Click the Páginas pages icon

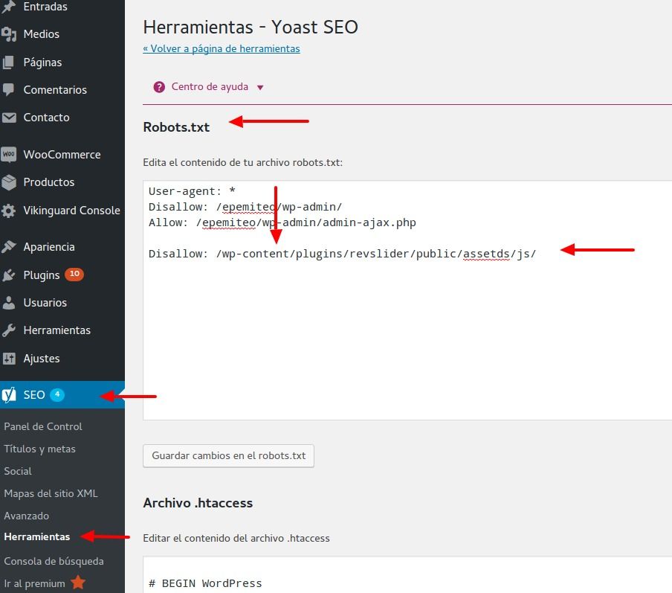pos(9,62)
